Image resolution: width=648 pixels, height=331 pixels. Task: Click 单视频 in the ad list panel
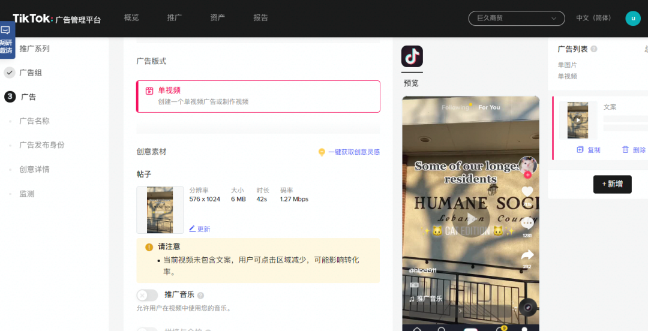click(568, 76)
